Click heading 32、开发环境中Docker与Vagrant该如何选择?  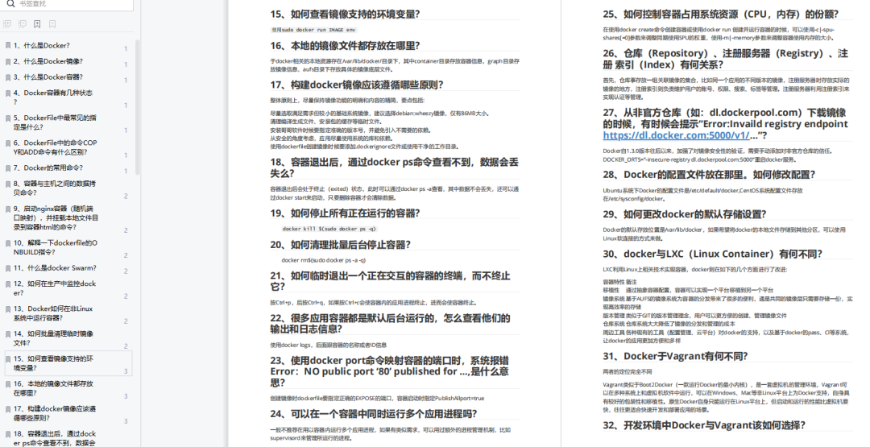tap(704, 425)
